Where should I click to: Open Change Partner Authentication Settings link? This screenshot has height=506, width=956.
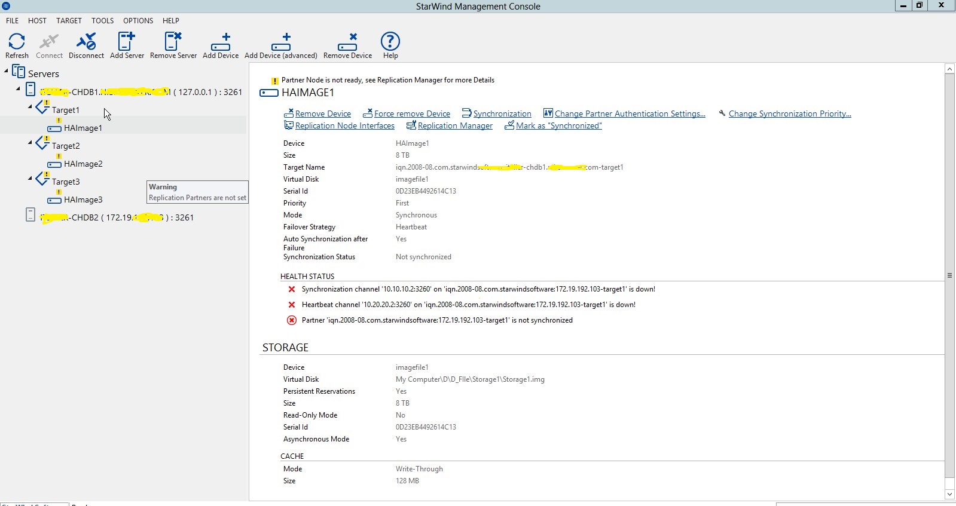(x=630, y=114)
